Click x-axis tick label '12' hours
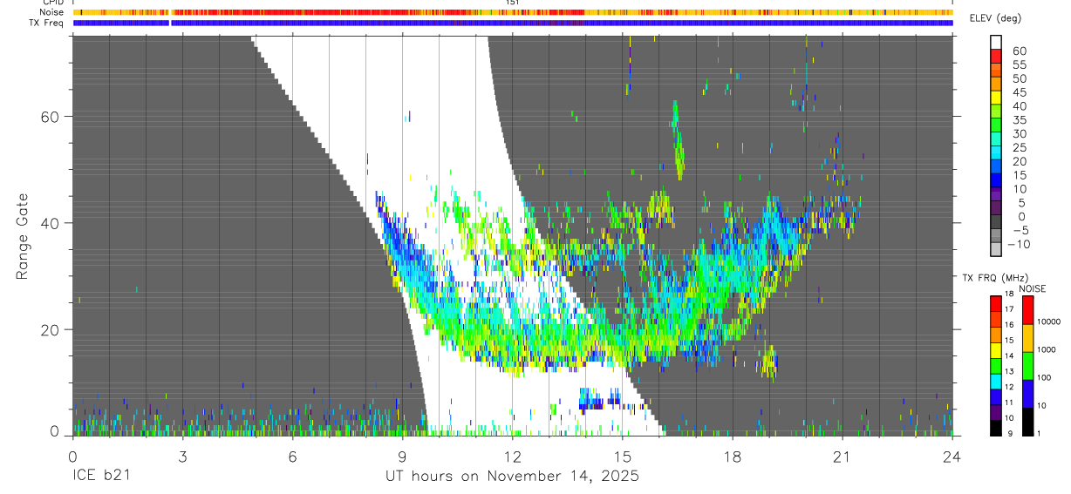The width and height of the screenshot is (1071, 494). pos(512,457)
